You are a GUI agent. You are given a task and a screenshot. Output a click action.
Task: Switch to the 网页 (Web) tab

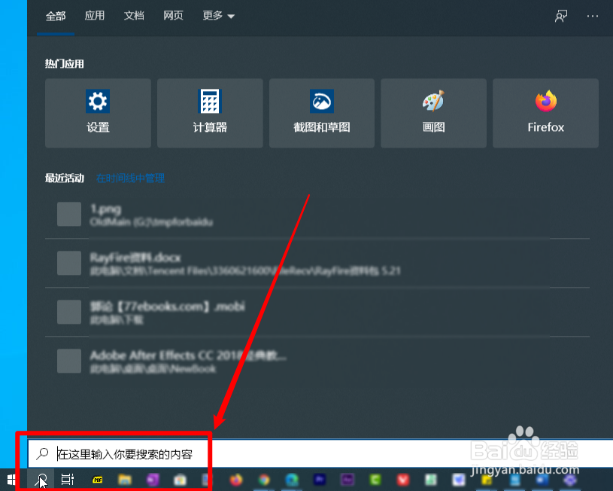[x=173, y=16]
